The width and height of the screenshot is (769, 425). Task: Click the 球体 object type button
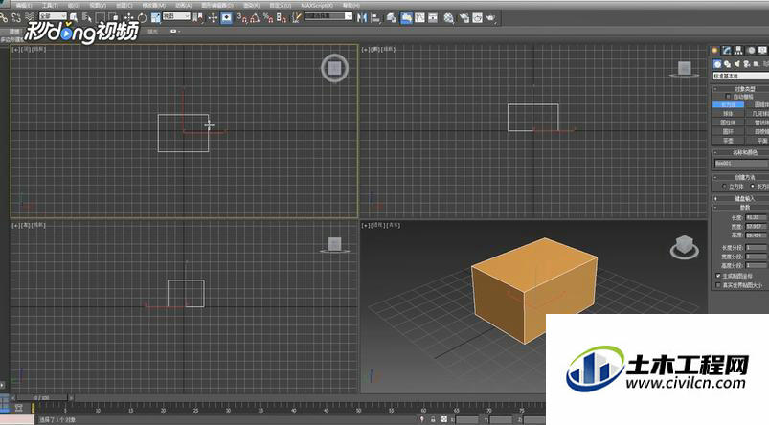click(x=728, y=114)
